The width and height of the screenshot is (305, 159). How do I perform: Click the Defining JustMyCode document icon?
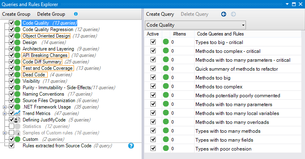17,120
